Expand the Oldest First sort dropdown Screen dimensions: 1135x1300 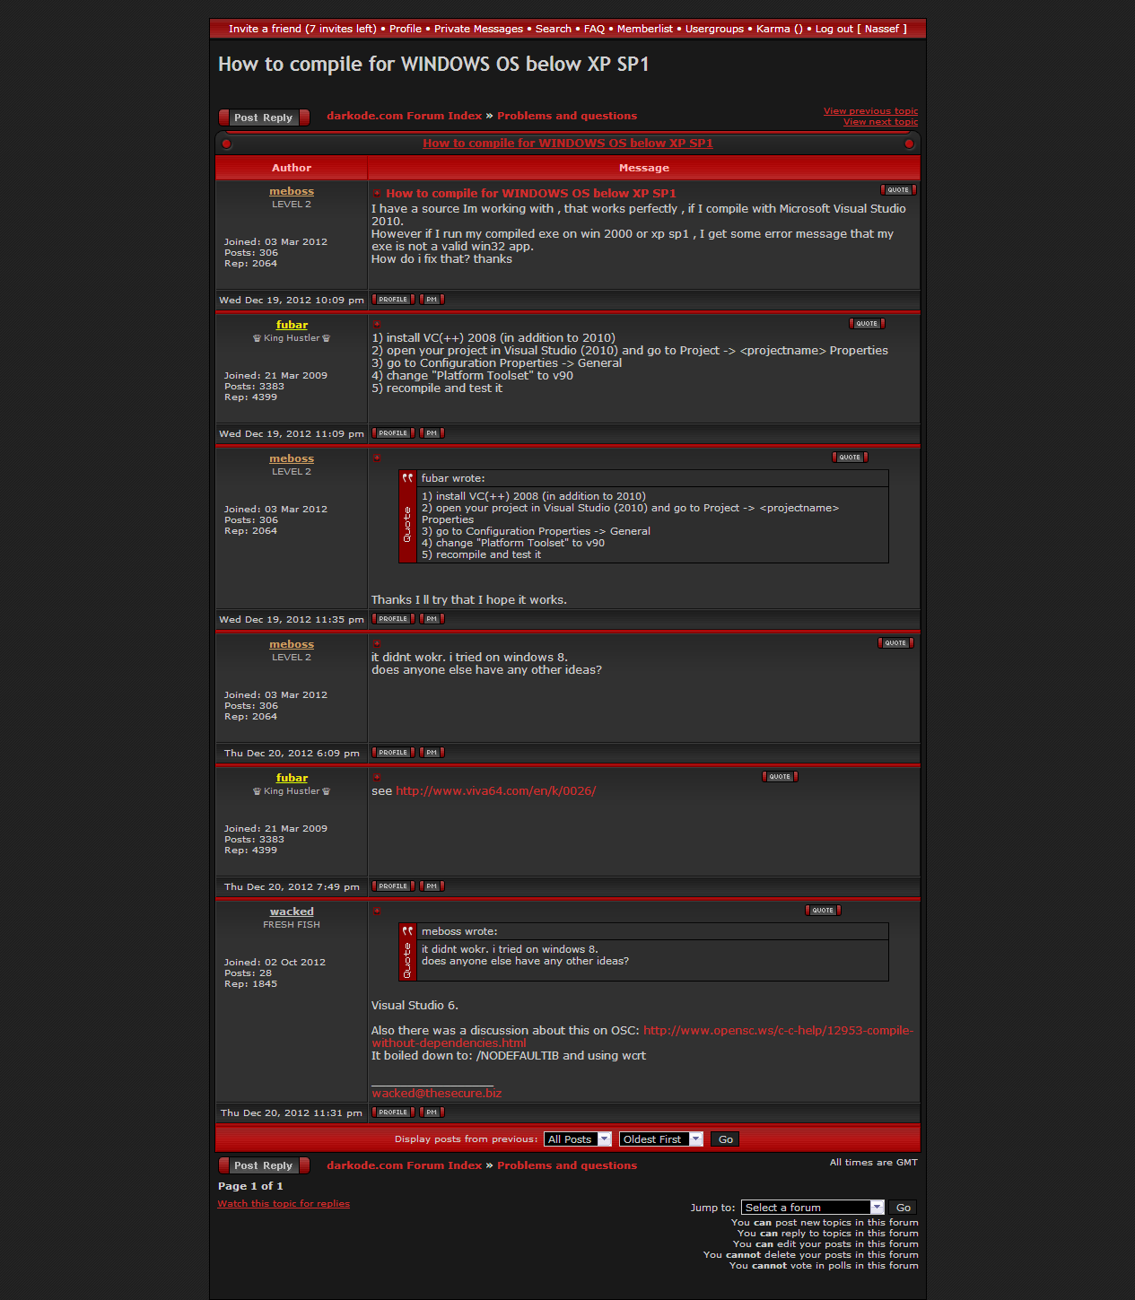coord(660,1139)
